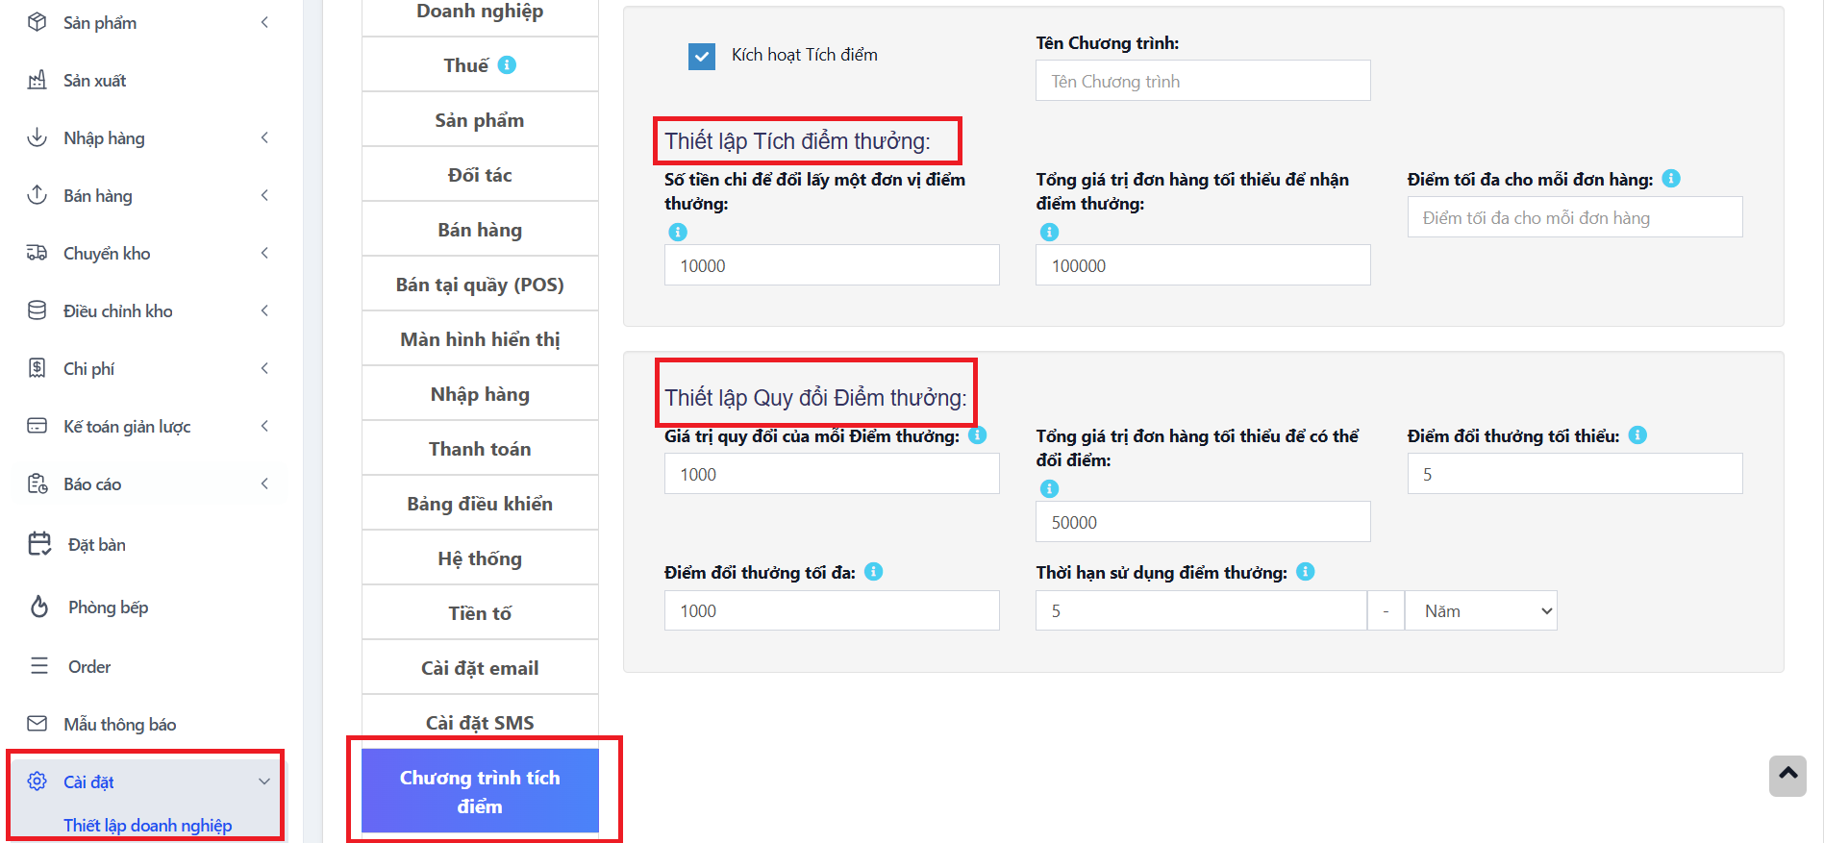Open the Thuế settings tab
The height and width of the screenshot is (843, 1824).
[x=480, y=65]
